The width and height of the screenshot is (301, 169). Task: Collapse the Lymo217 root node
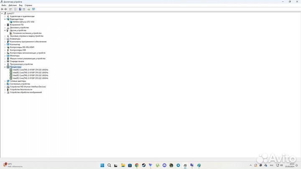(x=2, y=14)
